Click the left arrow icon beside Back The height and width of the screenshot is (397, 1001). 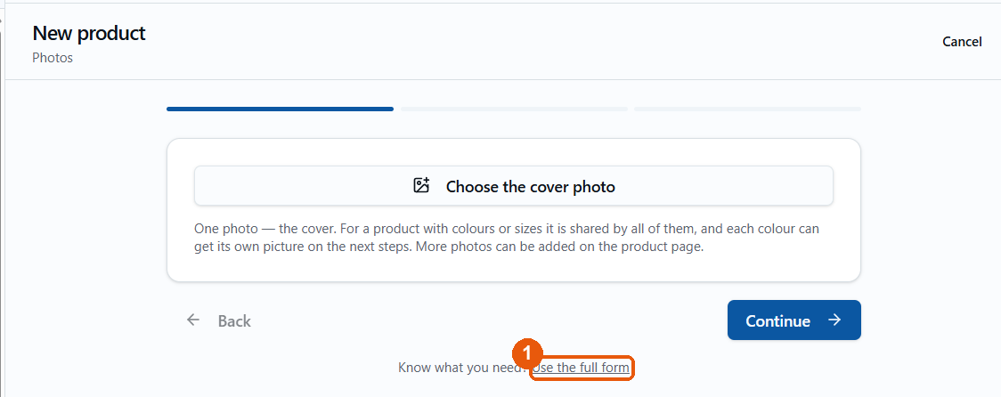(192, 320)
